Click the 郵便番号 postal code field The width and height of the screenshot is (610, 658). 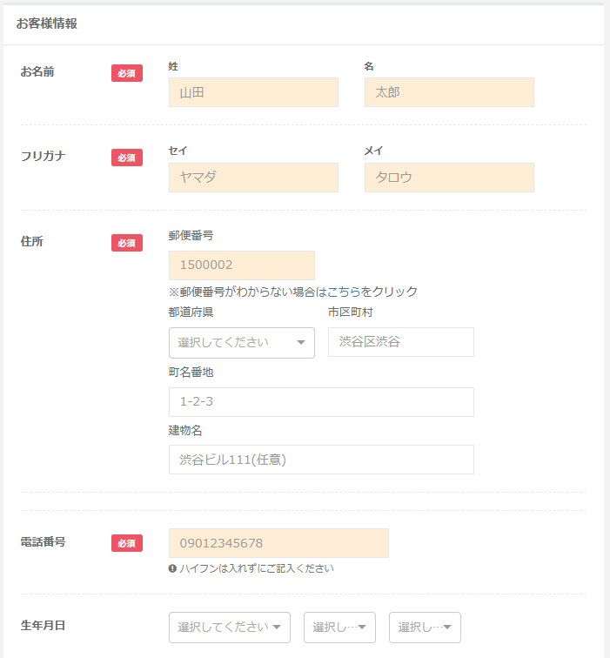(242, 265)
